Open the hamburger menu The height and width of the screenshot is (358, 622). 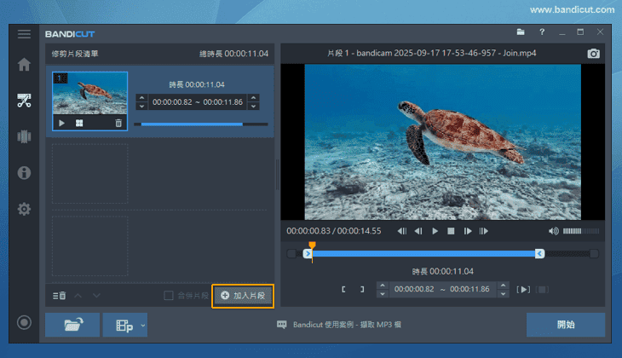(x=24, y=33)
